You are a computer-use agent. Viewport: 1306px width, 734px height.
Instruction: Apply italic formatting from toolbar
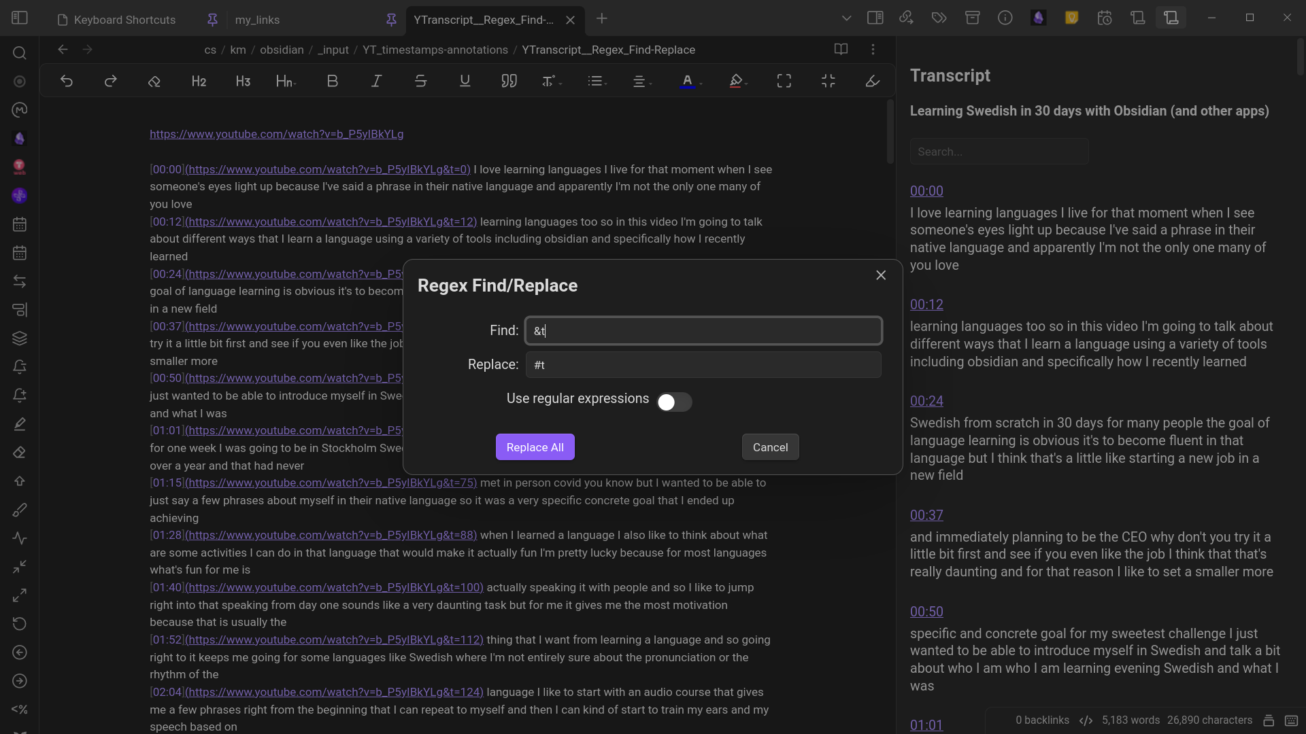click(376, 82)
